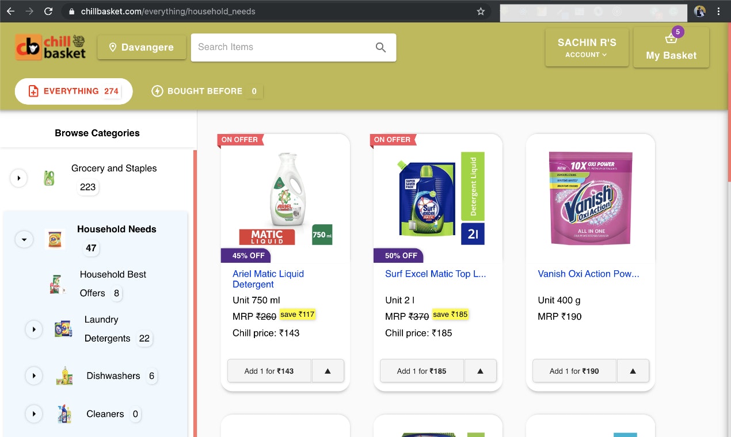Open the quantity arrow for Vanish Oxi Action

633,371
